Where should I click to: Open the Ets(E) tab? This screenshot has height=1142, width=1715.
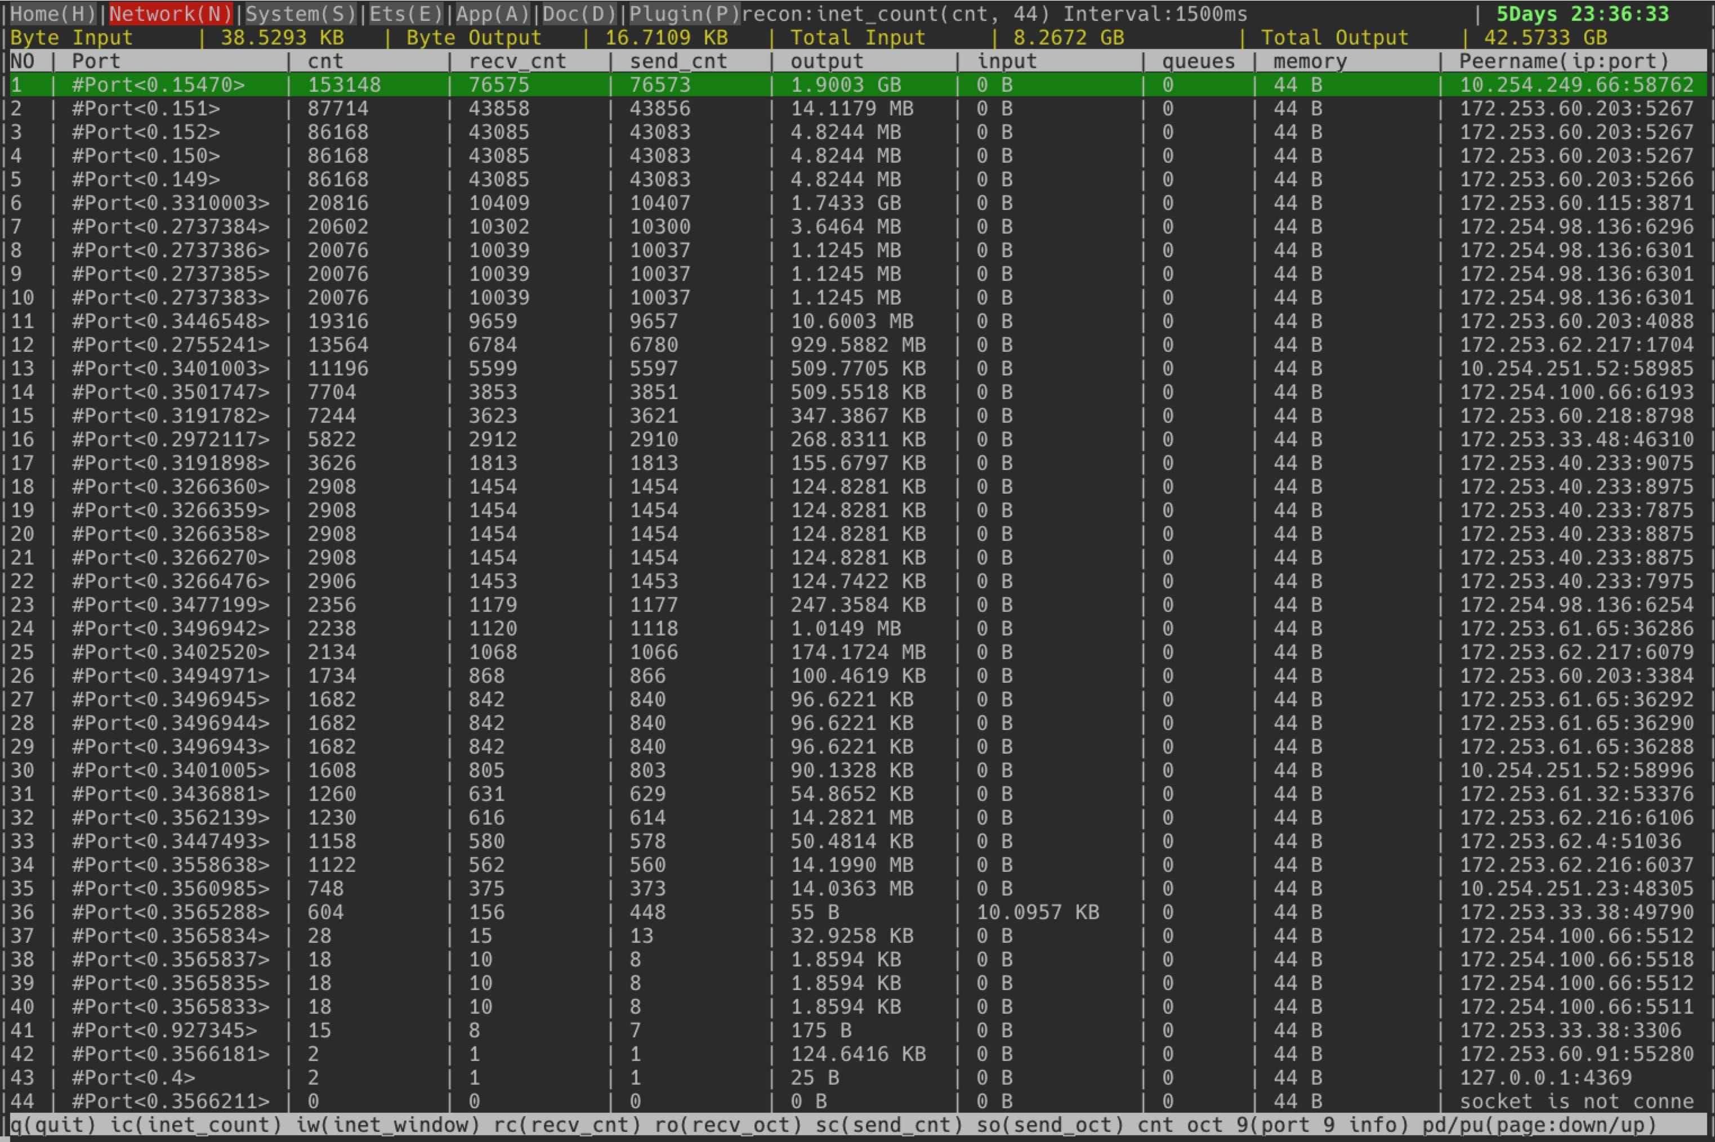click(406, 13)
